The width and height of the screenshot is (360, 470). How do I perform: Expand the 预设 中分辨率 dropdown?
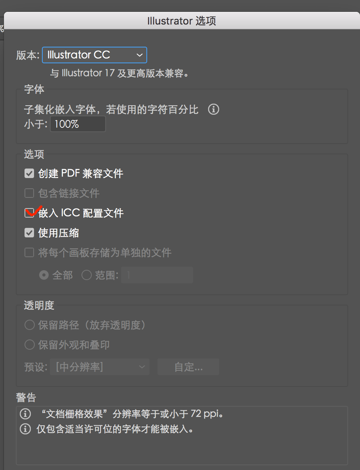click(x=100, y=367)
